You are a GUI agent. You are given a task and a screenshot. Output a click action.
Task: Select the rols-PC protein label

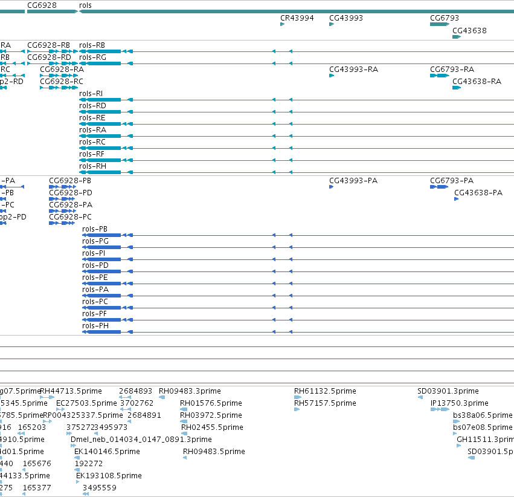click(95, 302)
